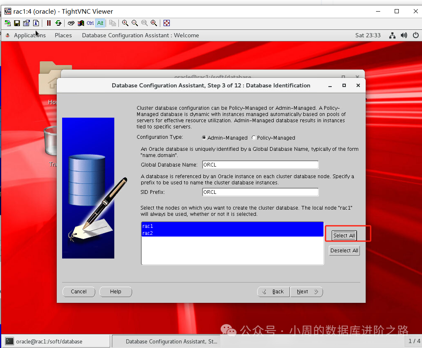Select node rac1 in the list
Image resolution: width=422 pixels, height=348 pixels.
tap(232, 226)
